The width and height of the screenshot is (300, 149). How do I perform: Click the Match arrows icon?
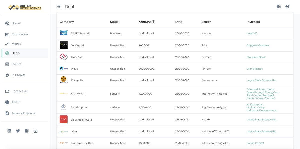coord(7,44)
